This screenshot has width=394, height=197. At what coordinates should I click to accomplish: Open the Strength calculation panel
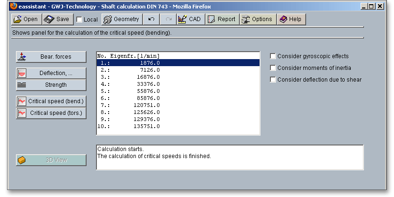coord(51,85)
